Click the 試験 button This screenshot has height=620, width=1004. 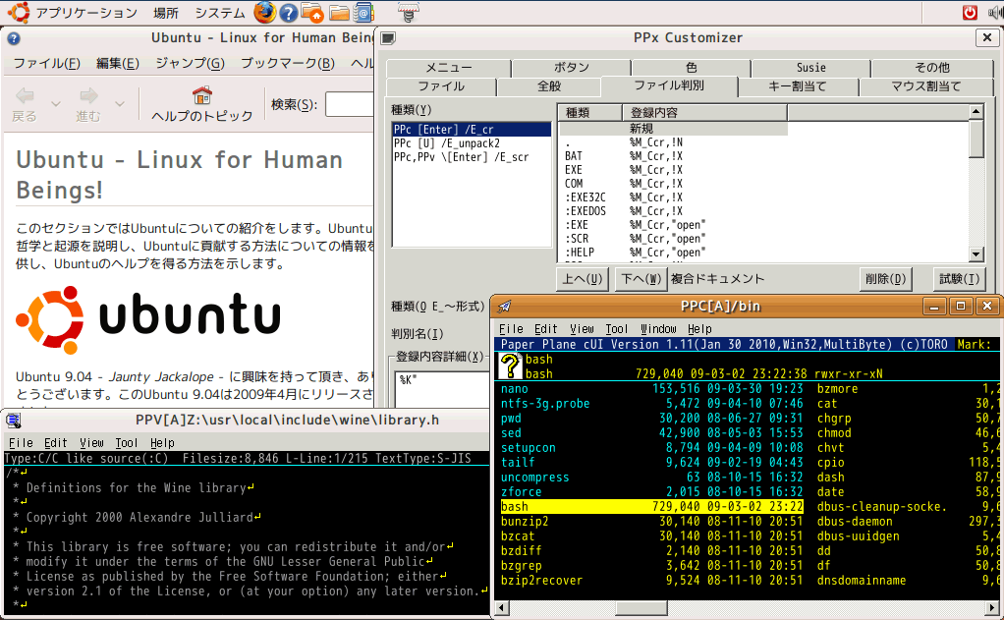pos(958,278)
